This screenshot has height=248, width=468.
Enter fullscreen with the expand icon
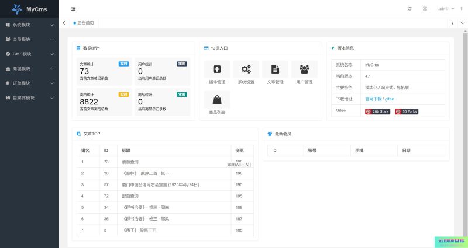point(425,9)
